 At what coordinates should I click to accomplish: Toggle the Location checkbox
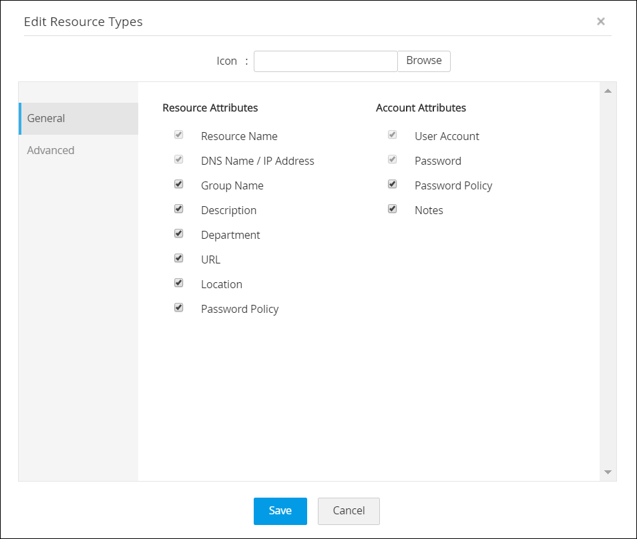178,283
